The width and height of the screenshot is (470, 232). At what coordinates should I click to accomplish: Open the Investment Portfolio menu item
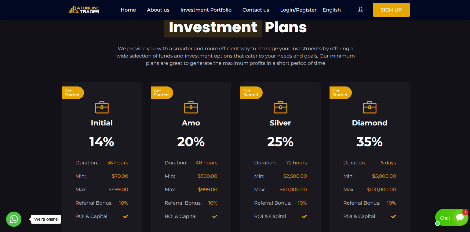206,10
